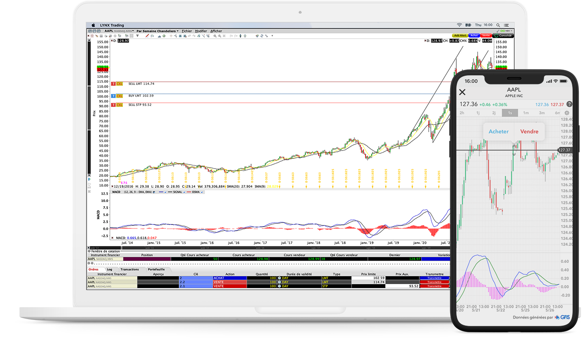
Task: Toggle the SIGNAL line checkmark in legend
Action: 184,192
